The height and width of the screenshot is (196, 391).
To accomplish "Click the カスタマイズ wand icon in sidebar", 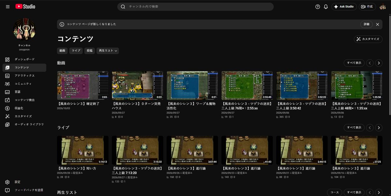I will pyautogui.click(x=7, y=116).
